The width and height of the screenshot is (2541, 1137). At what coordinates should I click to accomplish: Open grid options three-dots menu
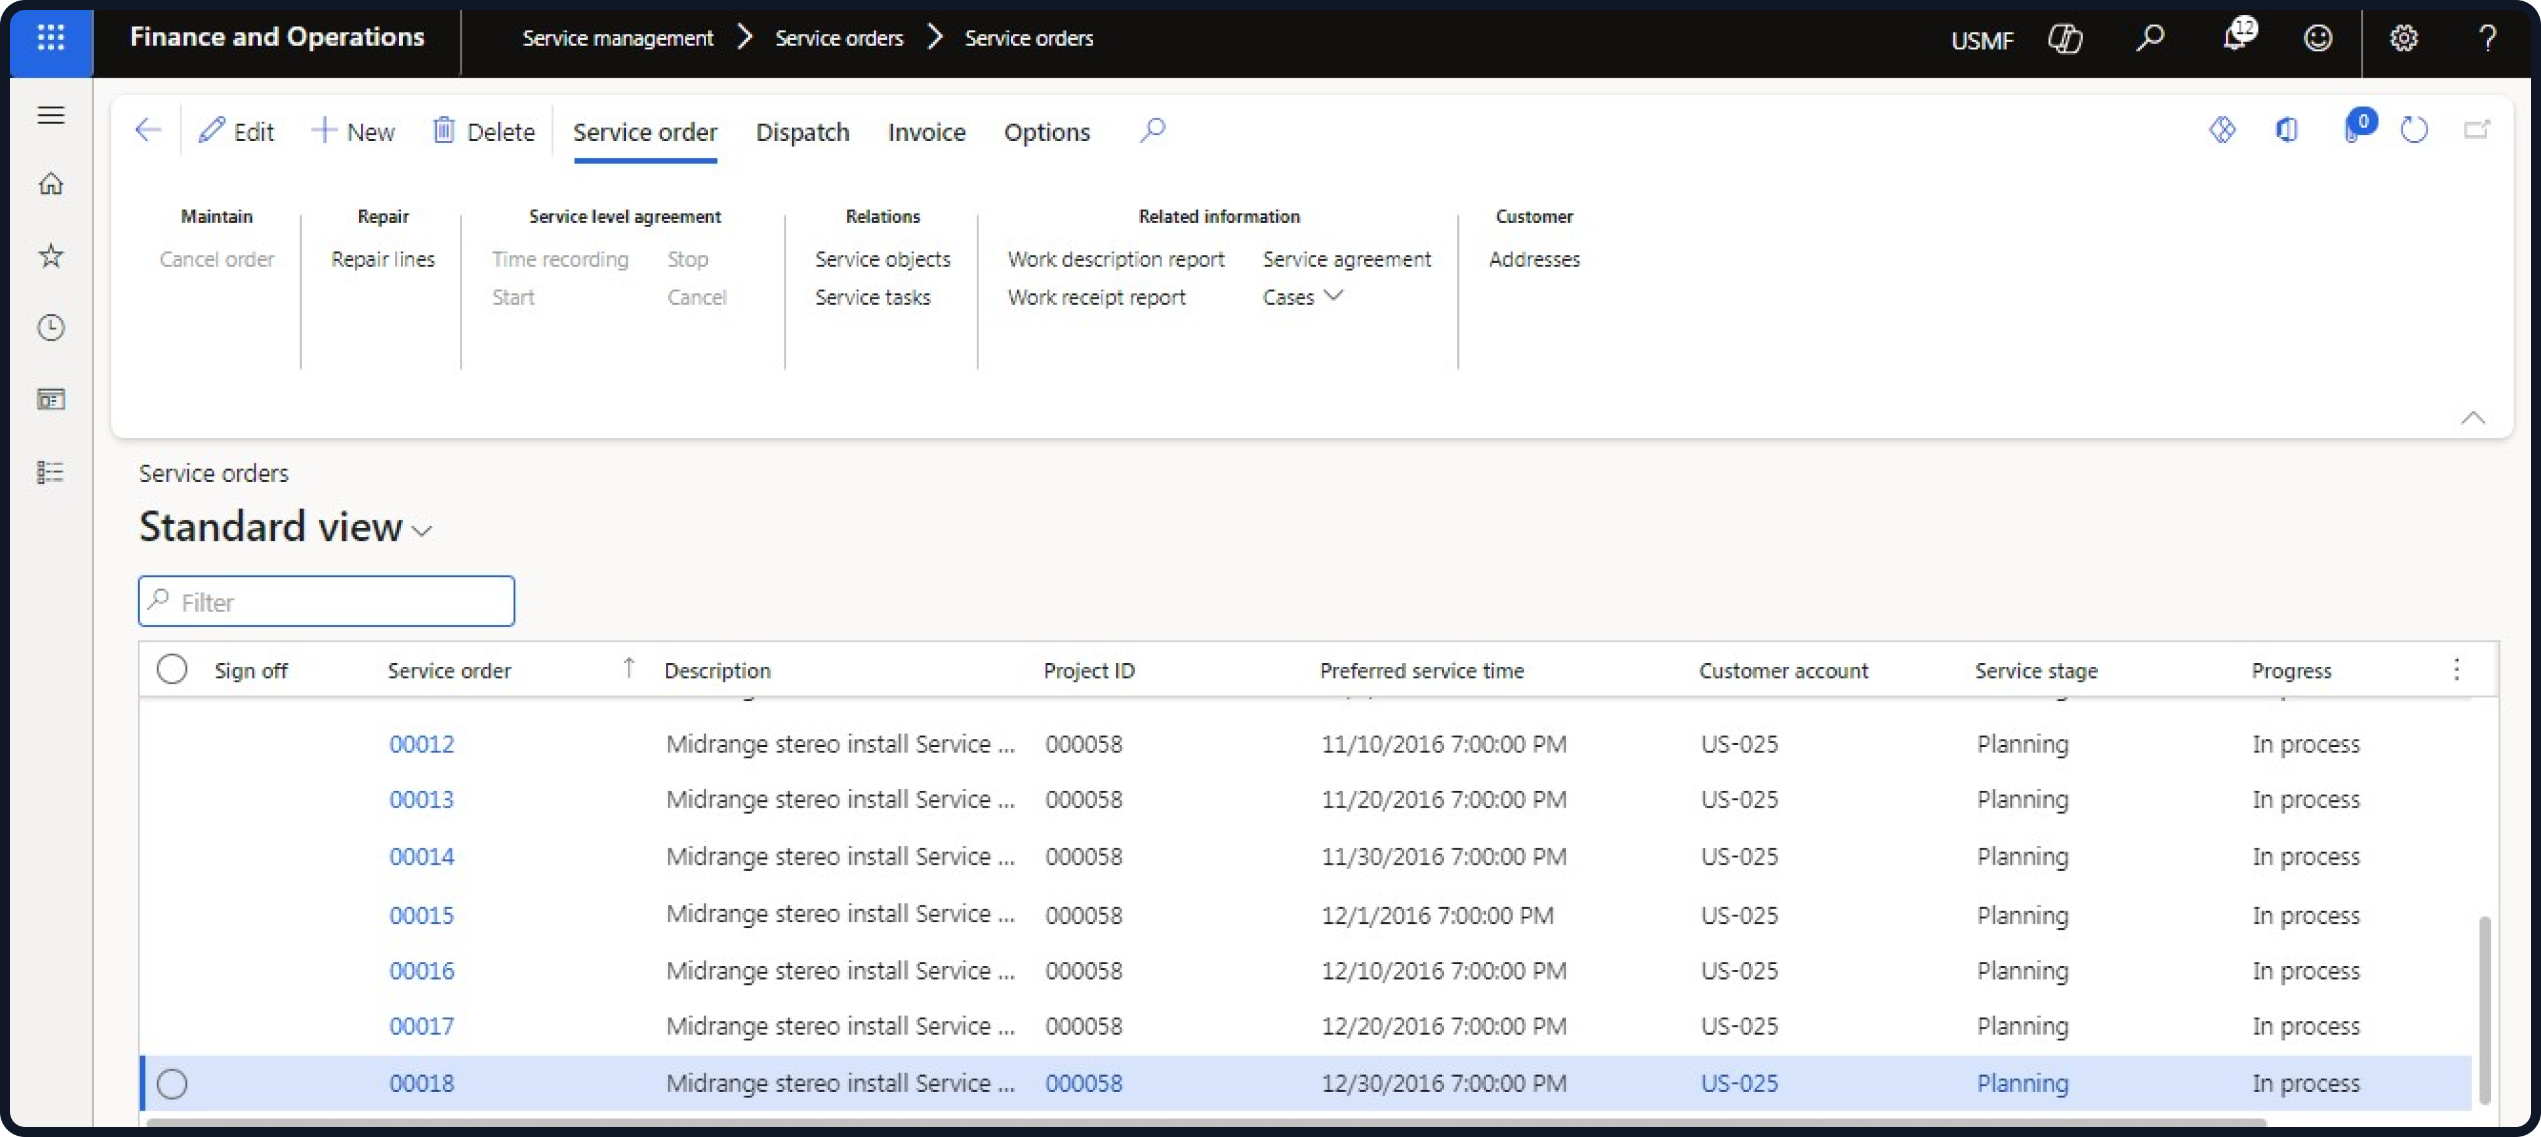(2456, 669)
